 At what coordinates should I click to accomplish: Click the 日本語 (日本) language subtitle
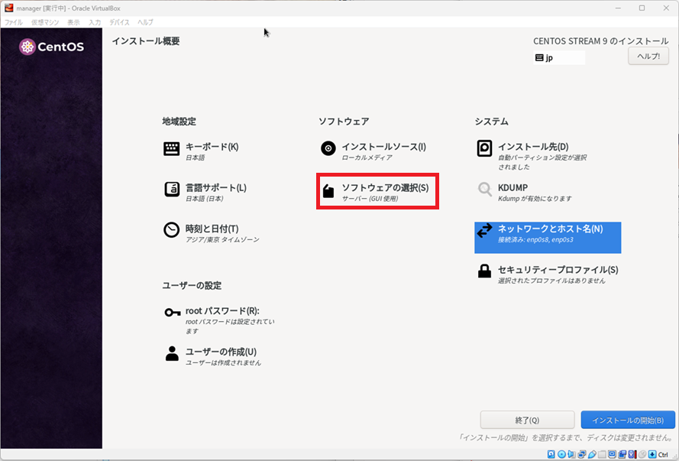(205, 199)
